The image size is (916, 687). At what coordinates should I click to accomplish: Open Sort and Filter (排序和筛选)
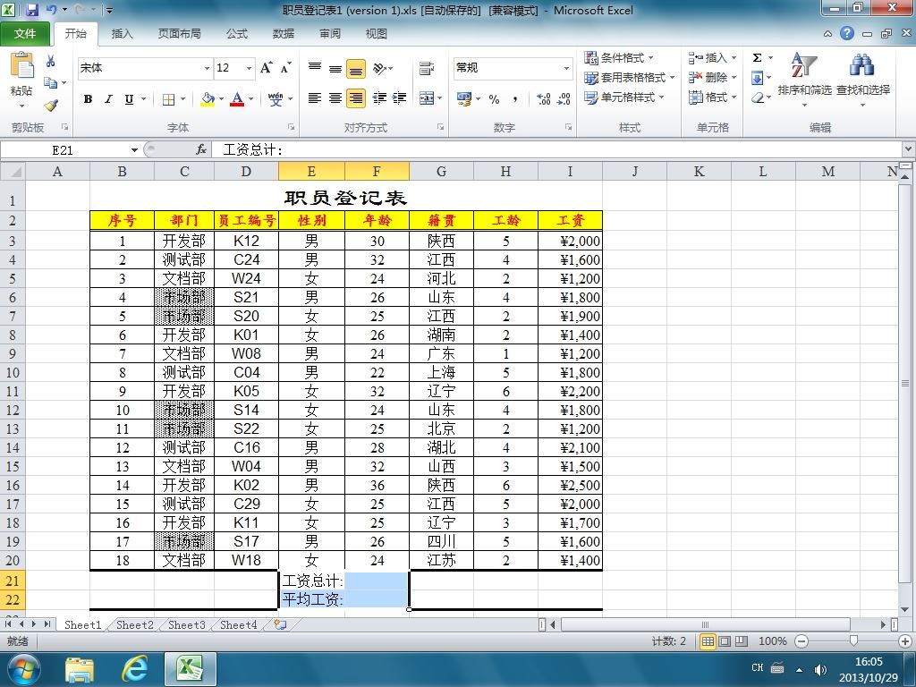pyautogui.click(x=804, y=79)
